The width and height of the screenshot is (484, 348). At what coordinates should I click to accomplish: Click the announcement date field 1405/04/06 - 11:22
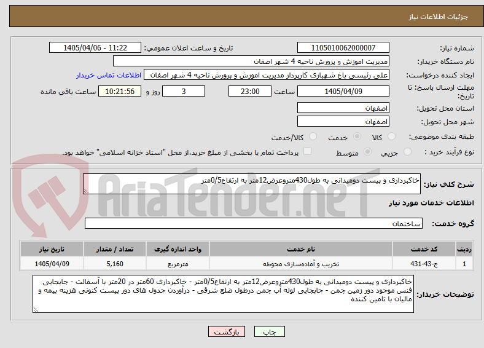coord(95,47)
